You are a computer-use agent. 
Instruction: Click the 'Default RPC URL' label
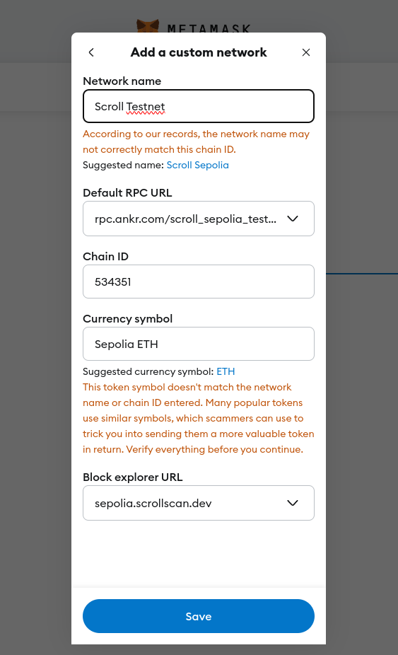point(127,192)
